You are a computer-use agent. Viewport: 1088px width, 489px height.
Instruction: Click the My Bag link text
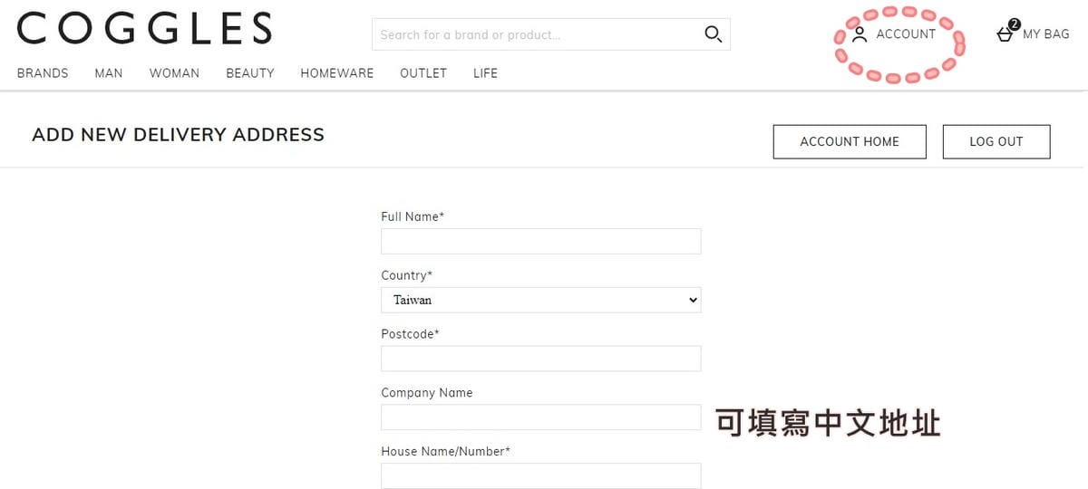click(1045, 34)
